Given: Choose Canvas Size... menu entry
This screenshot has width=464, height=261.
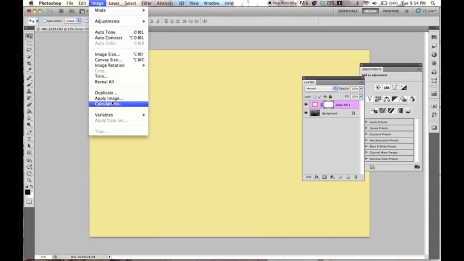Looking at the screenshot, I should click(118, 60).
